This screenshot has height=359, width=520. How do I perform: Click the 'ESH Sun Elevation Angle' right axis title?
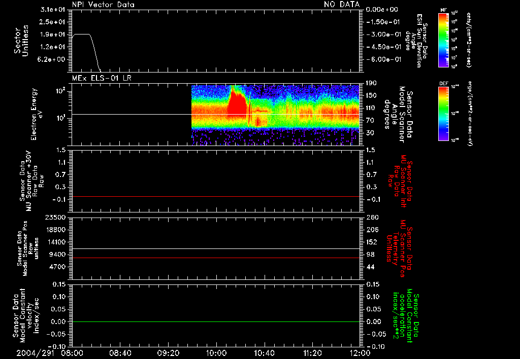pyautogui.click(x=416, y=41)
